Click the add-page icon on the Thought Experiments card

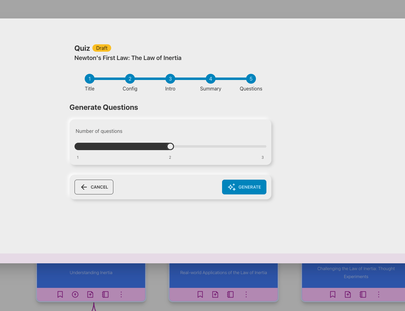pos(348,294)
